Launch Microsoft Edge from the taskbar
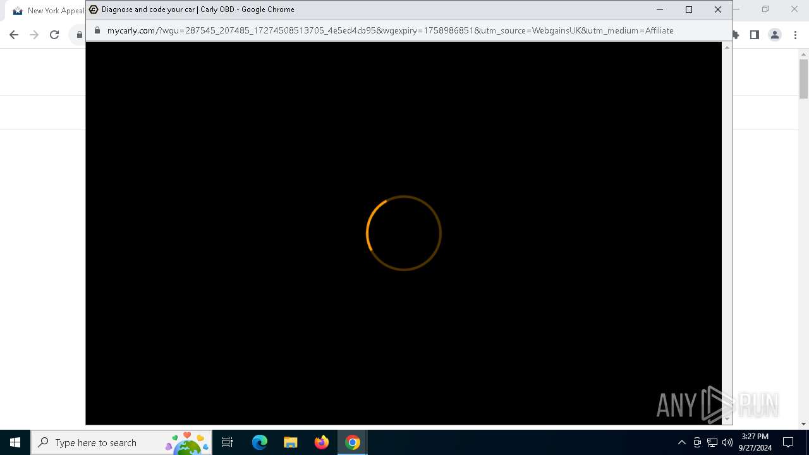The height and width of the screenshot is (455, 809). (260, 442)
